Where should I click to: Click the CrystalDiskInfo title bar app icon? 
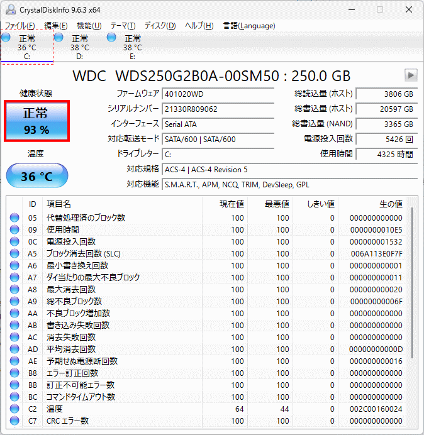pyautogui.click(x=11, y=9)
